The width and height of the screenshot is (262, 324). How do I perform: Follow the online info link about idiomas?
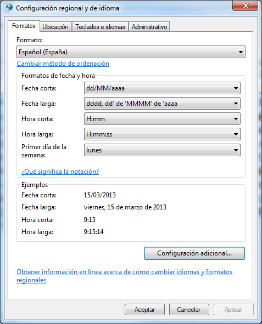tap(124, 276)
